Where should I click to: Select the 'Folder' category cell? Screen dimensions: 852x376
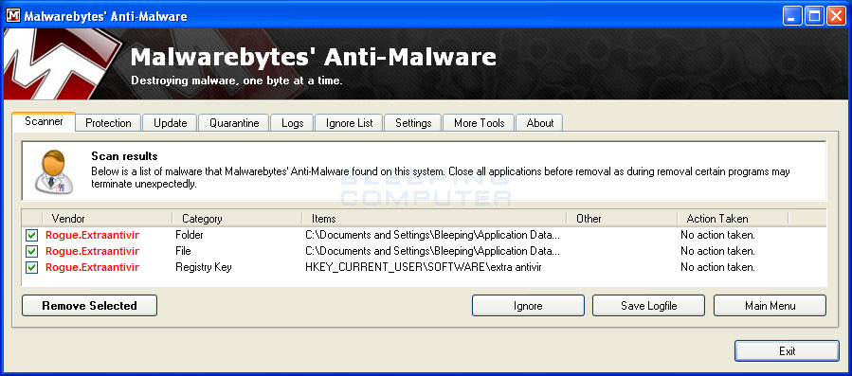190,235
